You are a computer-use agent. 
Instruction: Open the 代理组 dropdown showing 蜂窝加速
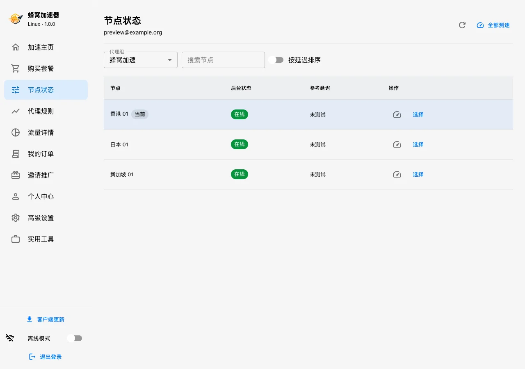coord(141,60)
